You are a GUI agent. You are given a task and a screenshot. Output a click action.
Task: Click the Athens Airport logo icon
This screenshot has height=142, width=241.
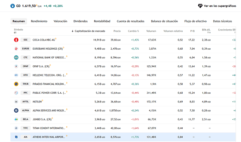(16, 137)
